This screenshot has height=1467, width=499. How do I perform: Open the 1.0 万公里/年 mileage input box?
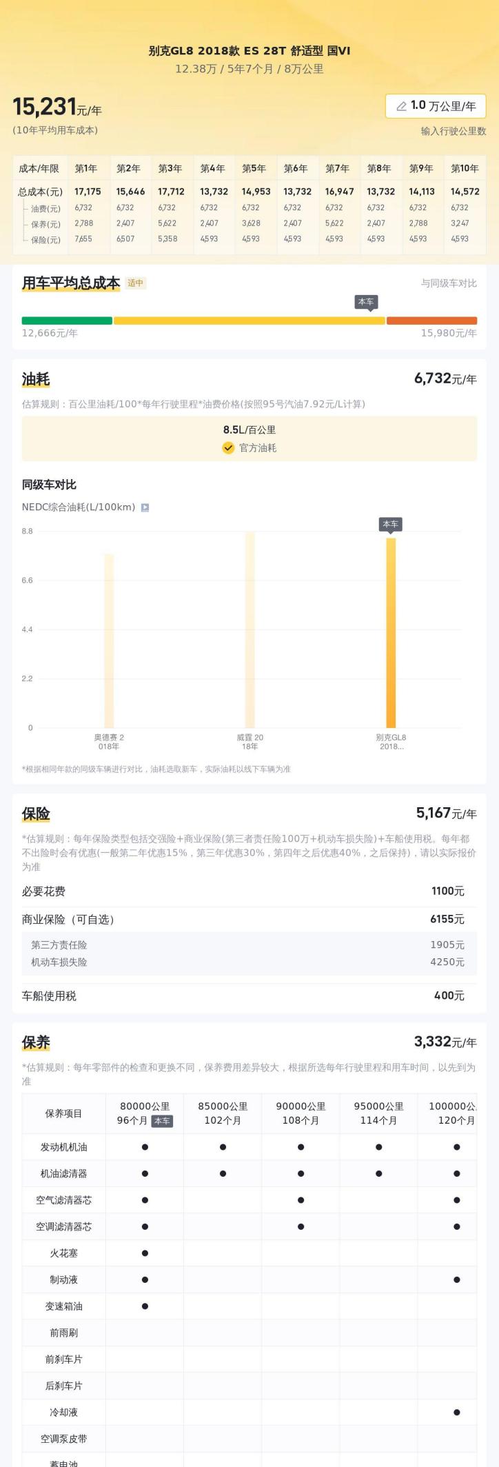click(436, 106)
